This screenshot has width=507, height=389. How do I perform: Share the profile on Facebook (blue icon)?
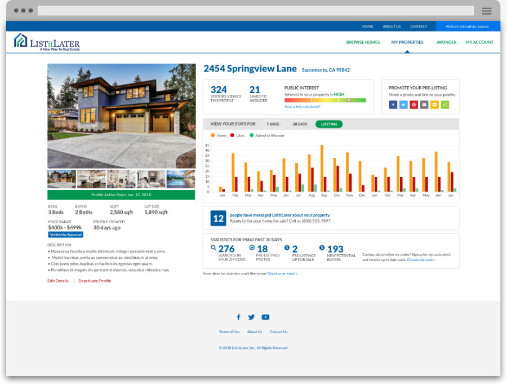pyautogui.click(x=393, y=105)
